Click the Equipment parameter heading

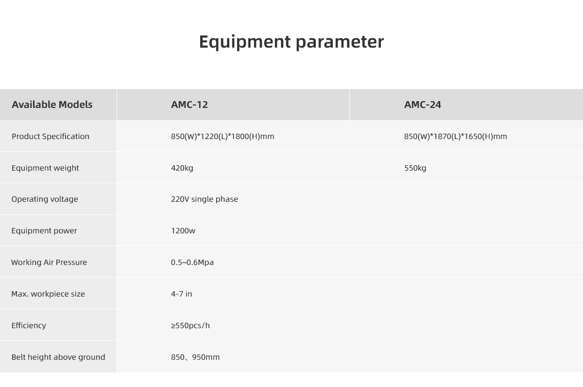291,42
